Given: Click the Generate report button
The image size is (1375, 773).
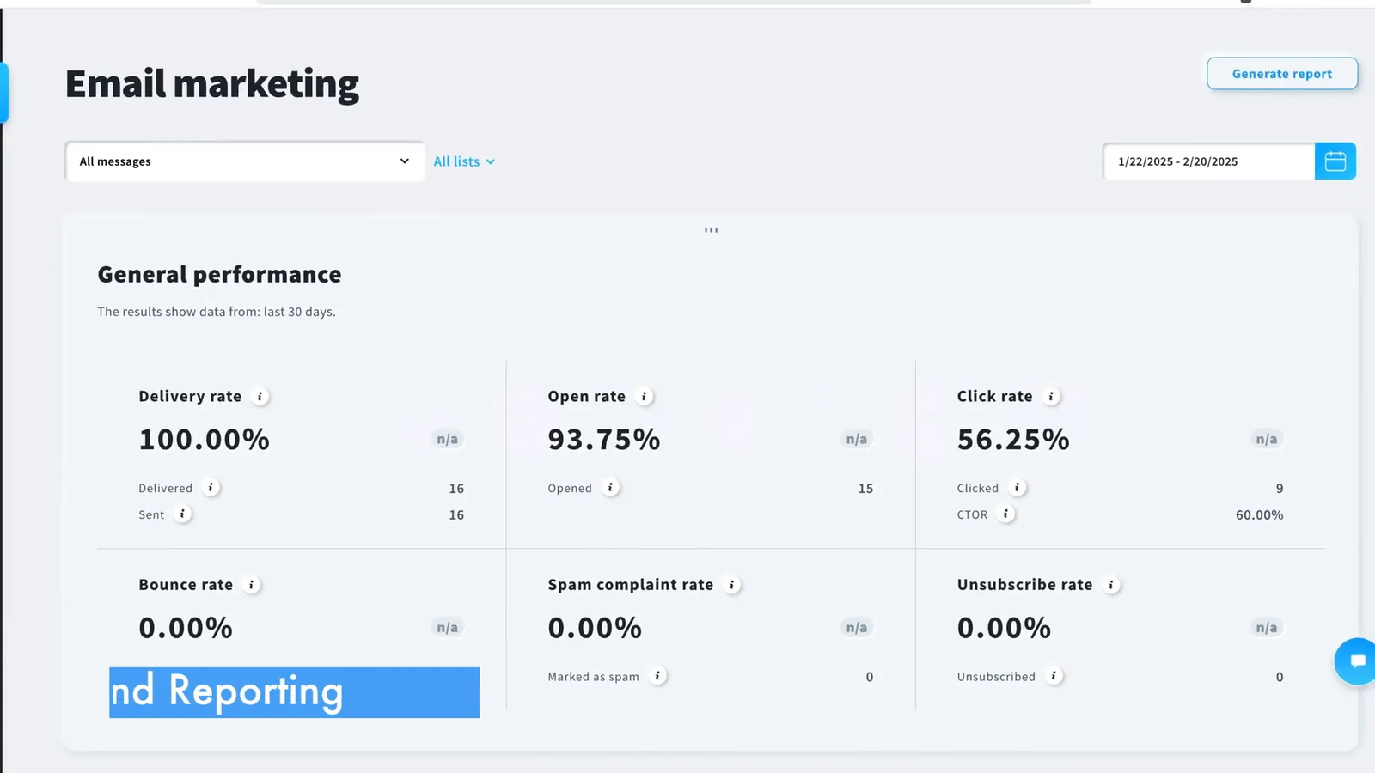Looking at the screenshot, I should (1282, 74).
